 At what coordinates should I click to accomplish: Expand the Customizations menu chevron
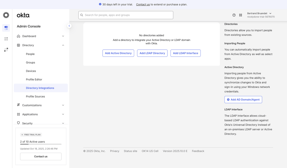point(63,105)
